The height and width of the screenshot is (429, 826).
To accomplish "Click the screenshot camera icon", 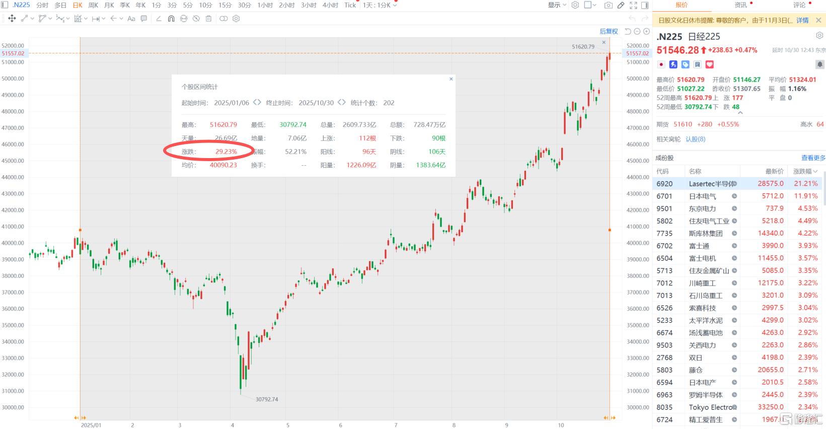I will pos(608,5).
